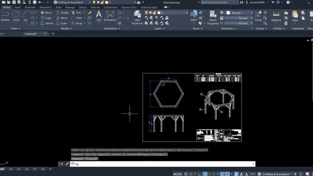Select the Polyline tool

[5, 16]
